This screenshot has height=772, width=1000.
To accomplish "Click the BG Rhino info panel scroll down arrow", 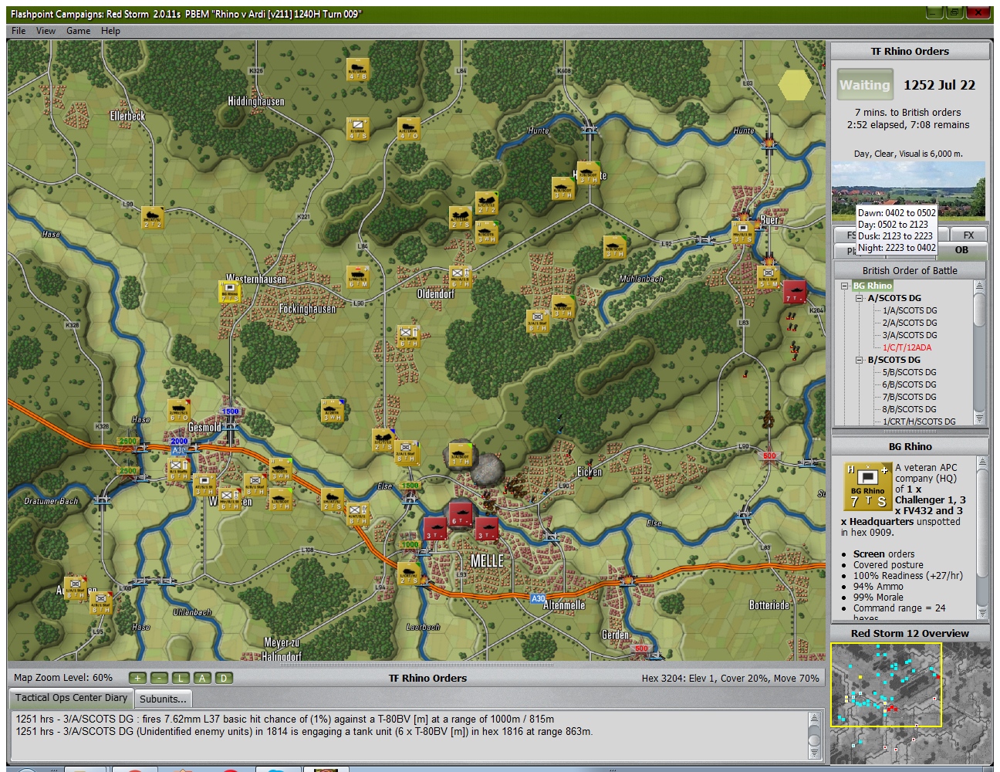I will (982, 613).
